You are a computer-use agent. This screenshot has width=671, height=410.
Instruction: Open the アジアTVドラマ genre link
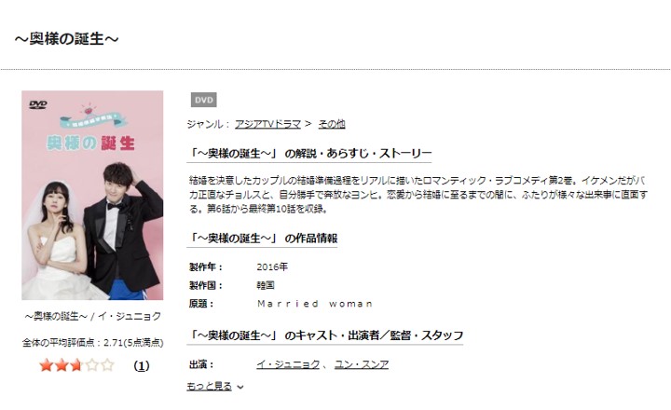267,124
